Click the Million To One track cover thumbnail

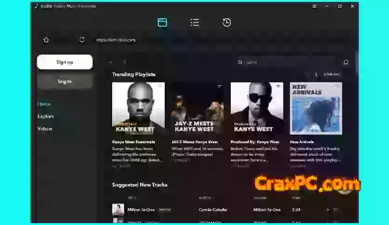coord(118,209)
